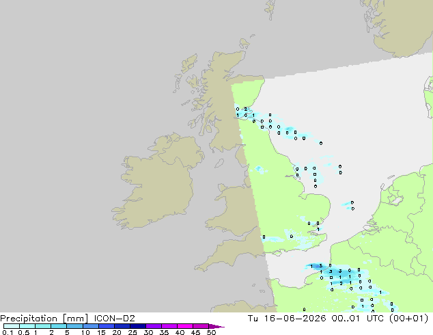The image size is (433, 335).
Task: Click the center of Ireland on map
Action: click(x=157, y=183)
